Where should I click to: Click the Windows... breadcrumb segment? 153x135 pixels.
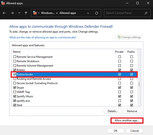coord(48,13)
